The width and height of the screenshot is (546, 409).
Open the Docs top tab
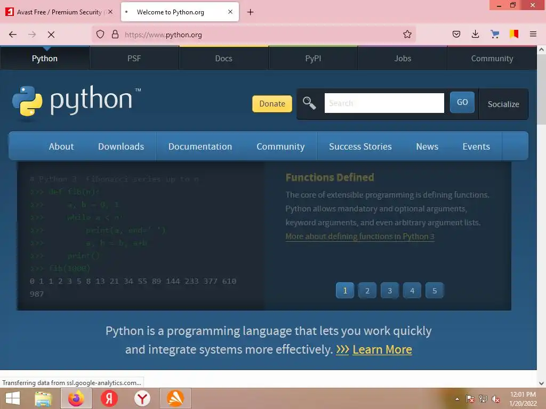click(x=223, y=59)
